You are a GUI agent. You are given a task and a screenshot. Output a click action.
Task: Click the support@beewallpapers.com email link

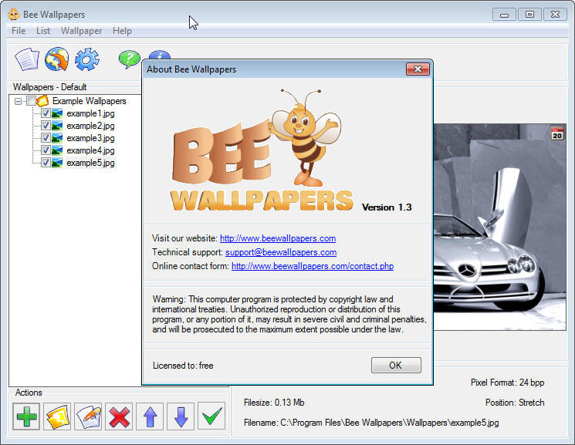(281, 252)
